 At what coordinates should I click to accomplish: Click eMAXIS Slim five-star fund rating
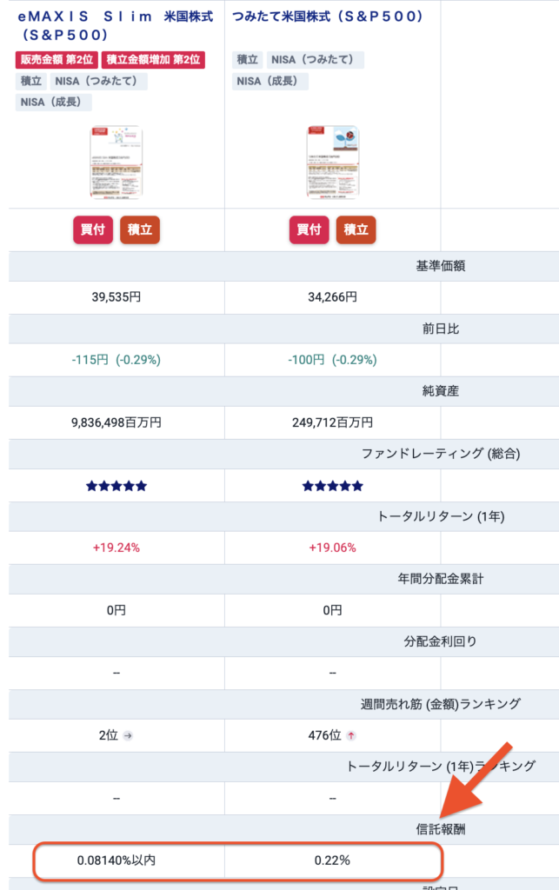tap(116, 486)
